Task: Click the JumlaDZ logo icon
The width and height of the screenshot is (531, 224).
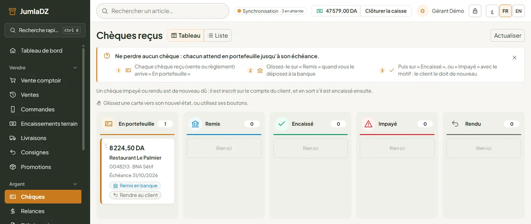Action: tap(13, 11)
